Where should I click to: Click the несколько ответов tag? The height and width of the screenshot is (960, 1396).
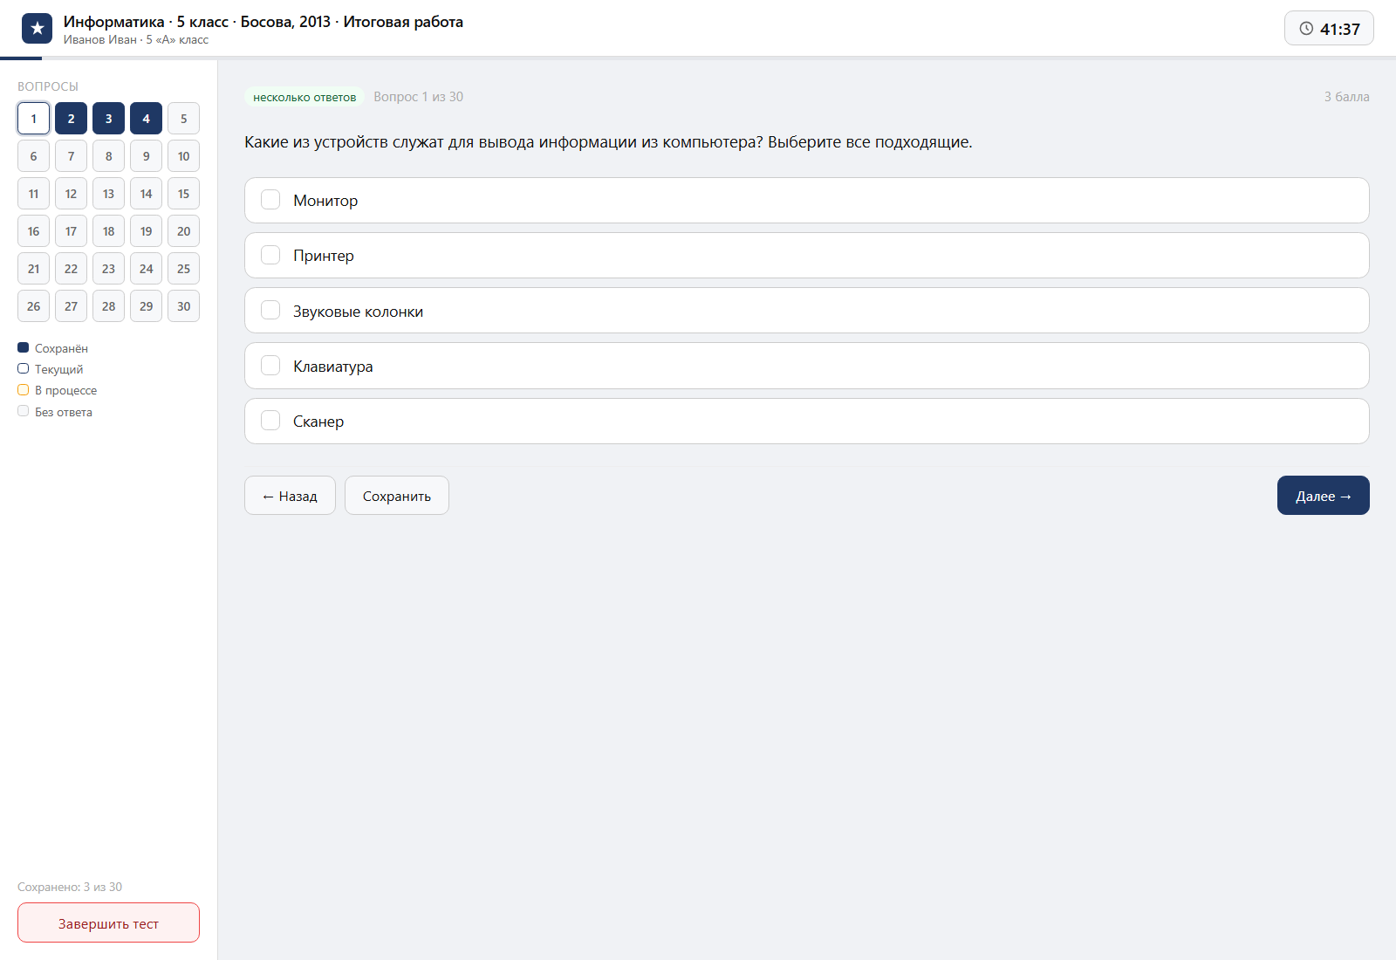(x=305, y=97)
